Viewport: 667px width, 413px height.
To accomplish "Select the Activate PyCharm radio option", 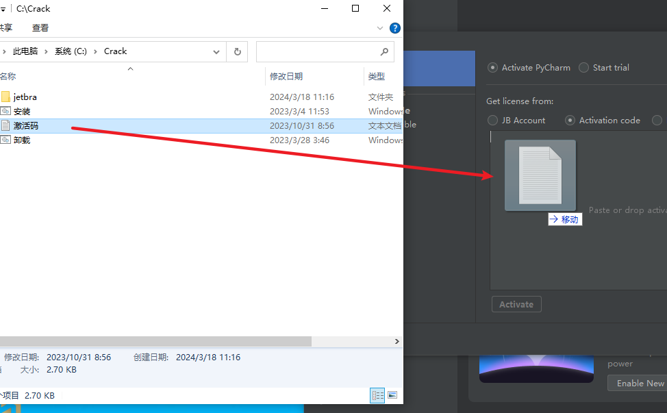I will [492, 68].
